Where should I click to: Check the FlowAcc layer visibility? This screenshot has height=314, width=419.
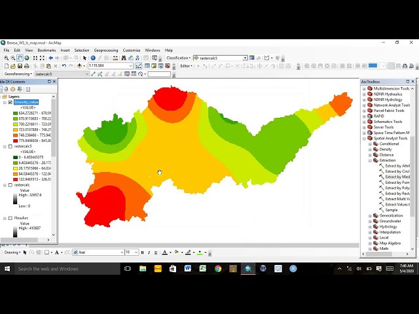(10, 218)
